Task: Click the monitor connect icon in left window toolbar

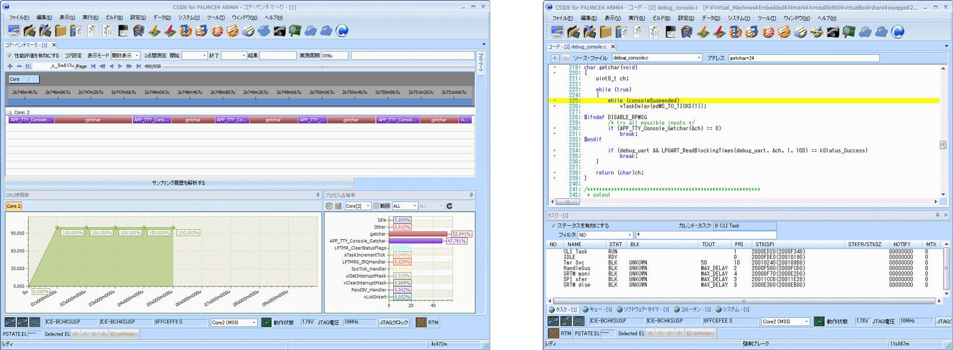Action: (x=13, y=30)
